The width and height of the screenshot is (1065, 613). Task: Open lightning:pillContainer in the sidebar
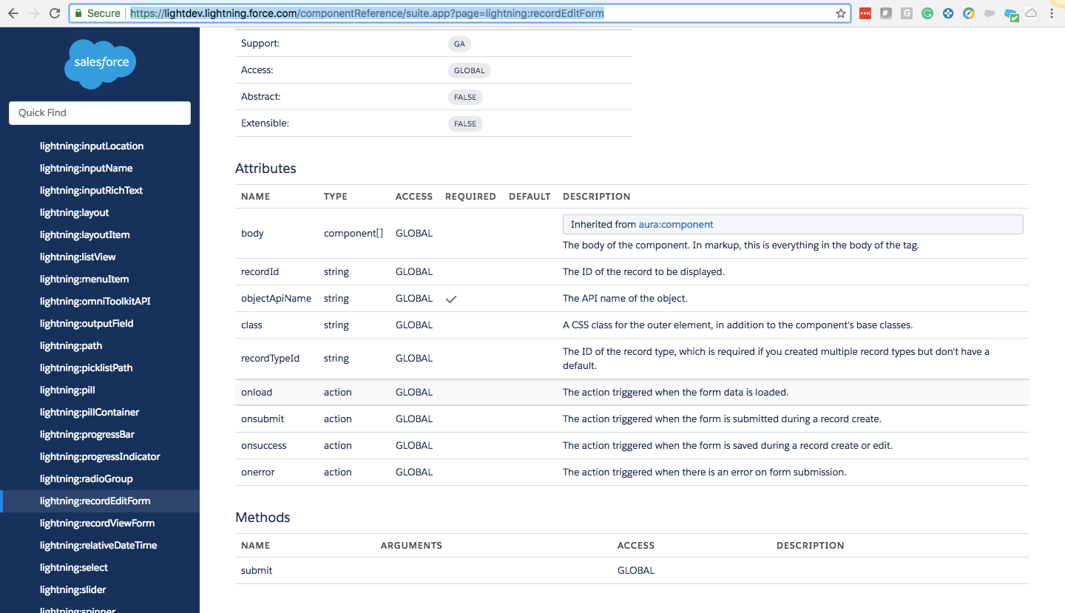[x=89, y=413]
